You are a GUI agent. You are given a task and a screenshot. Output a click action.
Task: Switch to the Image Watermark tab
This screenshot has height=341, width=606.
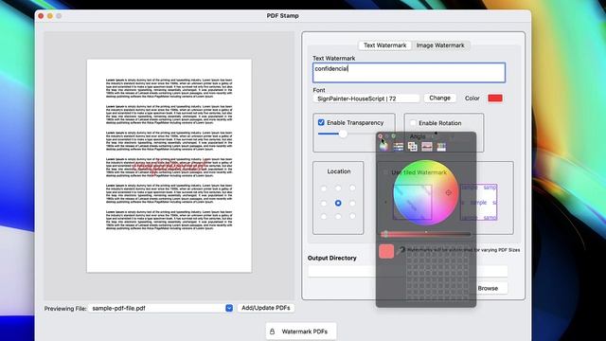click(x=440, y=45)
